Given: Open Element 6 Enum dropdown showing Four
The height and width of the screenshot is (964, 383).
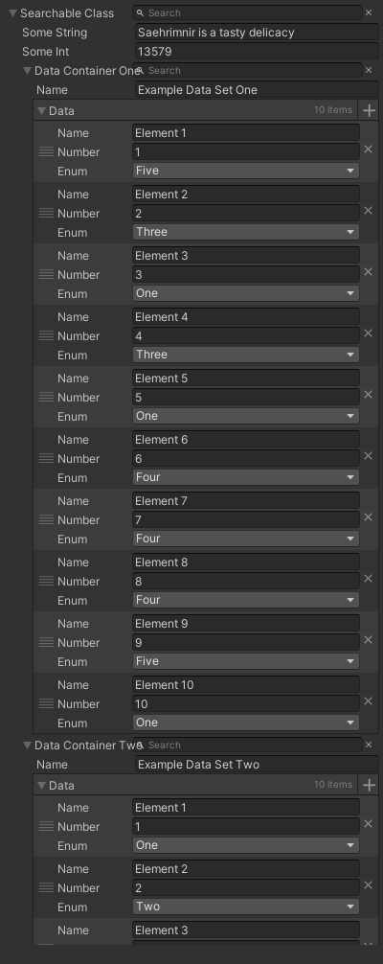Looking at the screenshot, I should click(x=246, y=477).
